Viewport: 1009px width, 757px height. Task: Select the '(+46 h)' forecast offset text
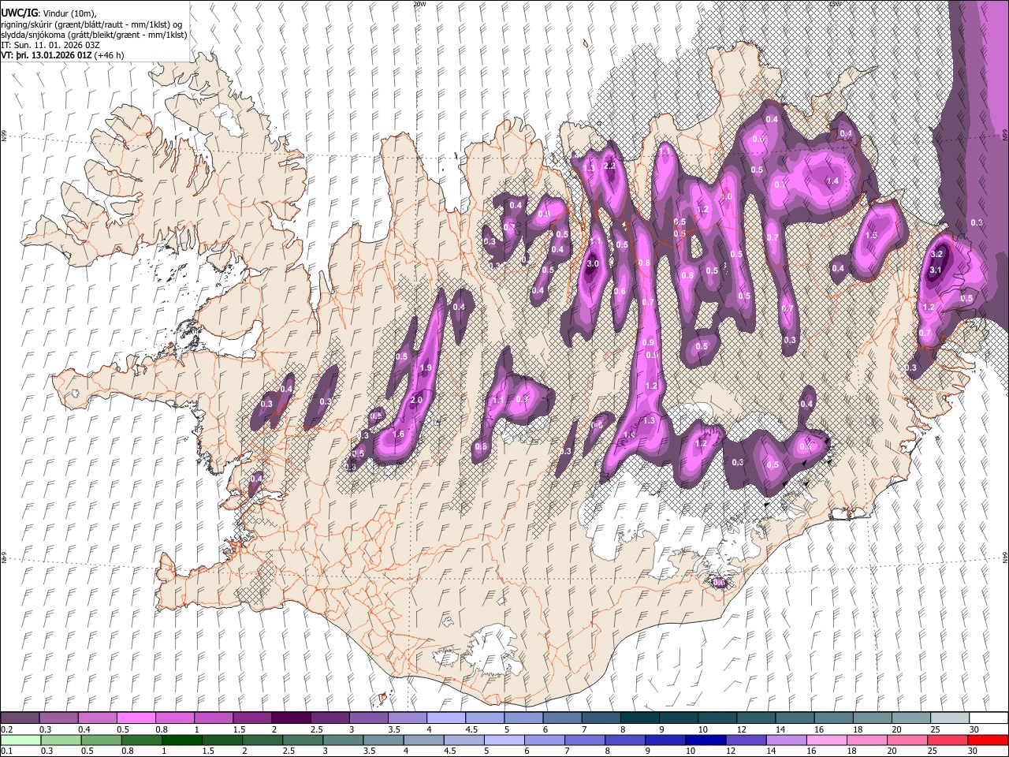point(110,55)
